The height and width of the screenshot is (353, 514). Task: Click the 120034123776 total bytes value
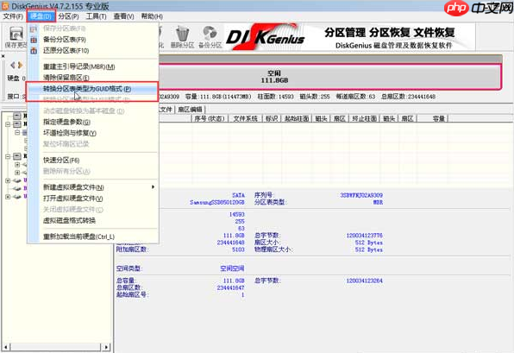(x=364, y=236)
